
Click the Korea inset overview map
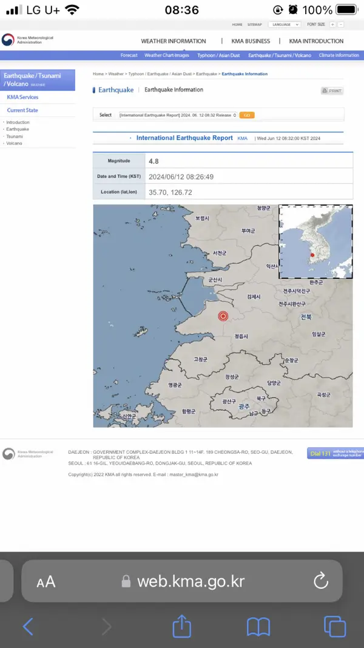pos(315,241)
